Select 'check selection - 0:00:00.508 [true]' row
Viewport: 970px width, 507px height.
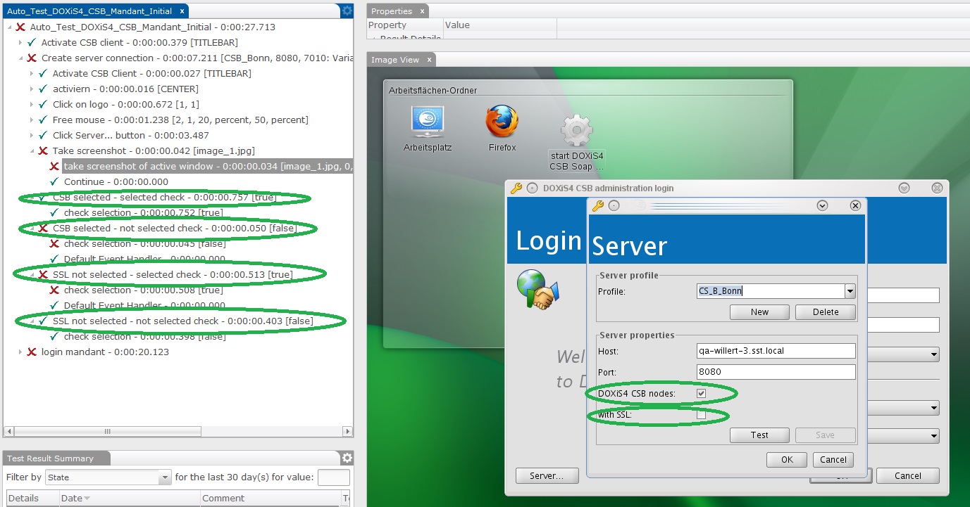click(x=143, y=290)
